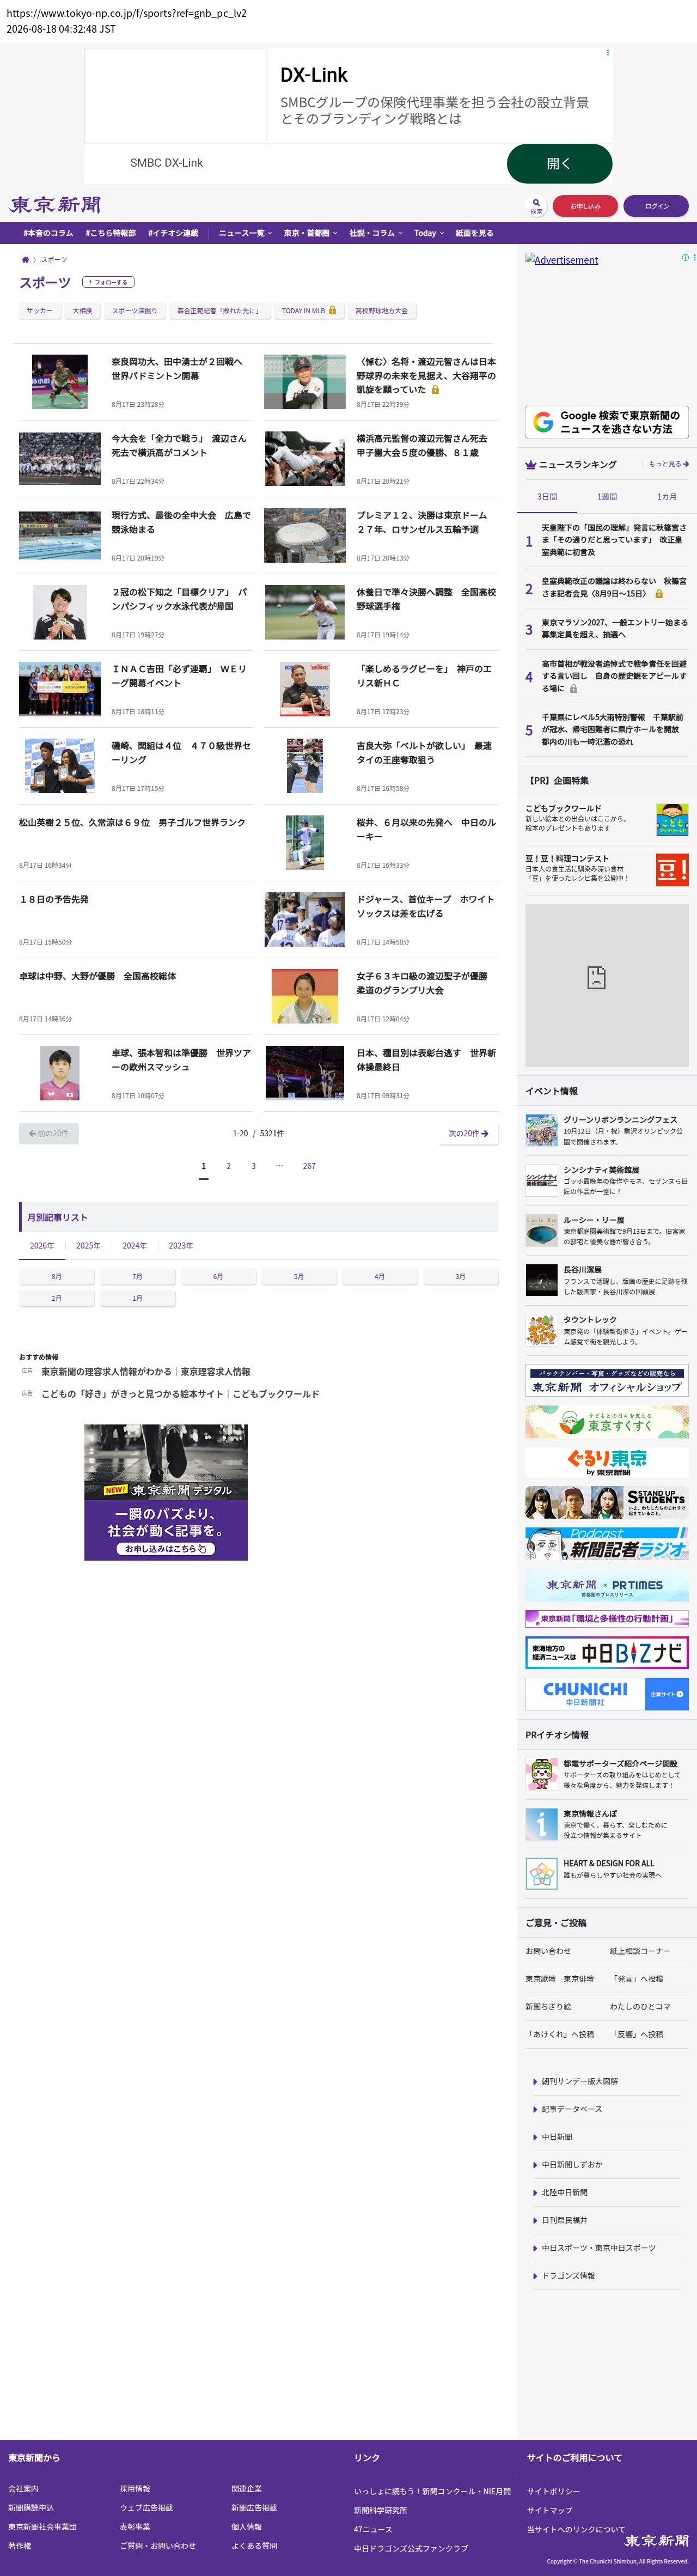Open the こどもブックワールド promo icon
The height and width of the screenshot is (2576, 697).
coord(672,820)
